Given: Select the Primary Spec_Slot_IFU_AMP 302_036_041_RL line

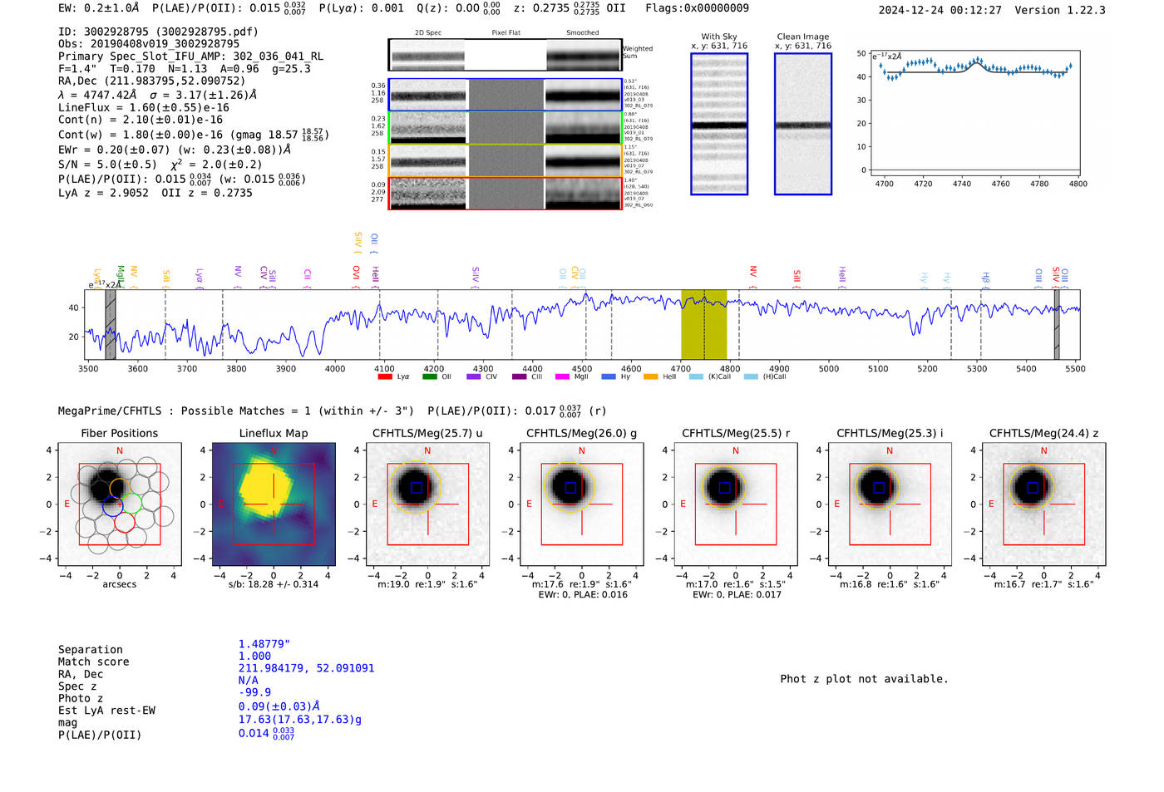Looking at the screenshot, I should tap(191, 57).
